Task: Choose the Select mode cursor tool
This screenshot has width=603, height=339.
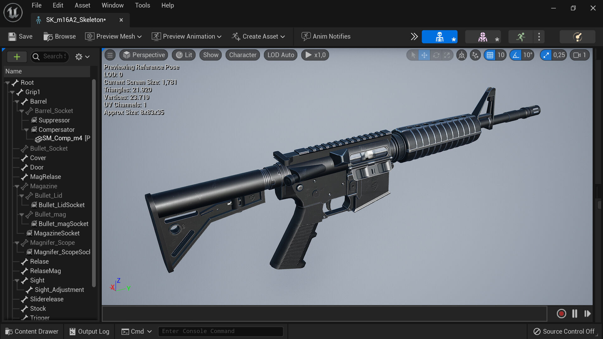Action: (413, 55)
